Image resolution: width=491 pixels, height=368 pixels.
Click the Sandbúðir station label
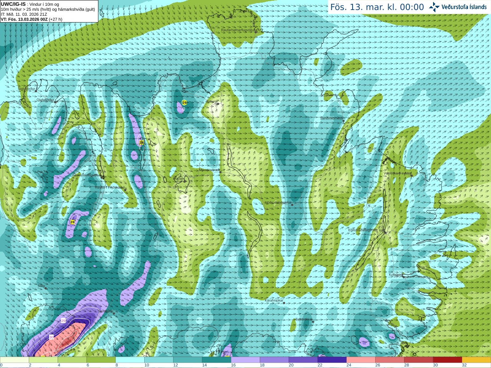point(105,311)
